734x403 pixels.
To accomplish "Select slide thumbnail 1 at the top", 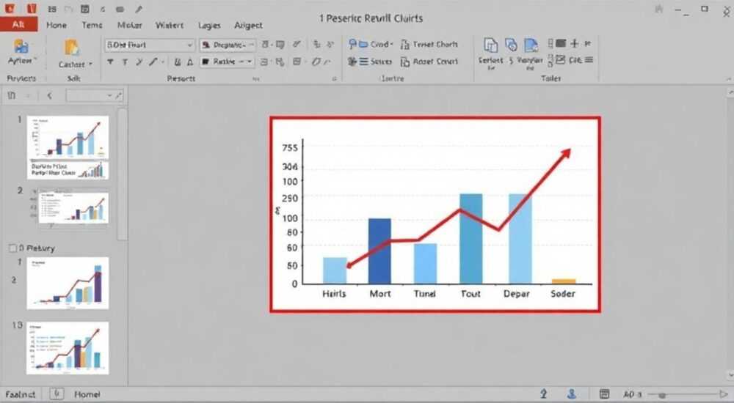I will [68, 138].
